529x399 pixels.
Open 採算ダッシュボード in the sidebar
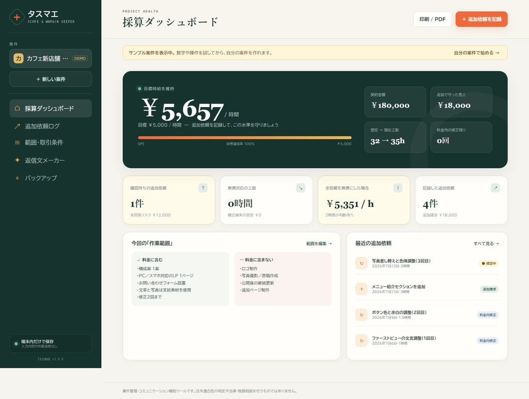pyautogui.click(x=51, y=109)
